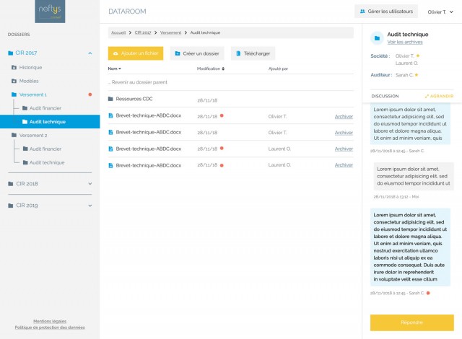Click Agrandir to enlarge discussion

tap(439, 96)
